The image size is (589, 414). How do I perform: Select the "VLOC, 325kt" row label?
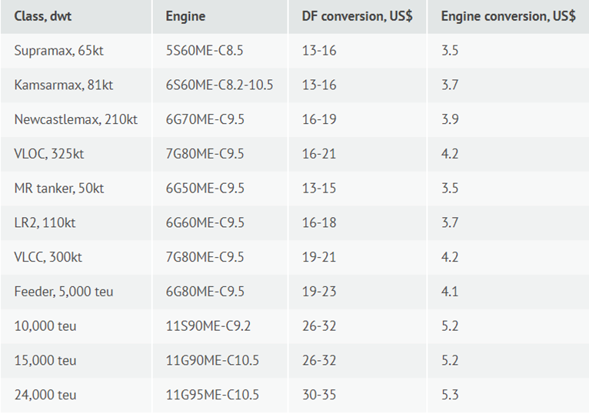click(48, 154)
